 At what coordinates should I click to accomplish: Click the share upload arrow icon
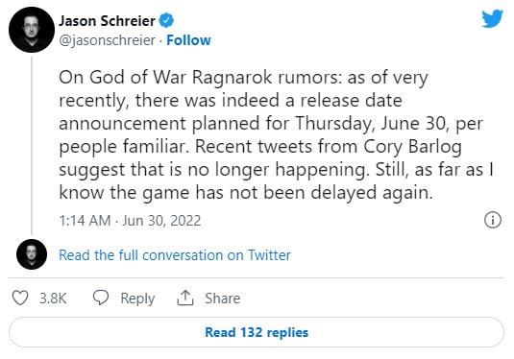185,298
